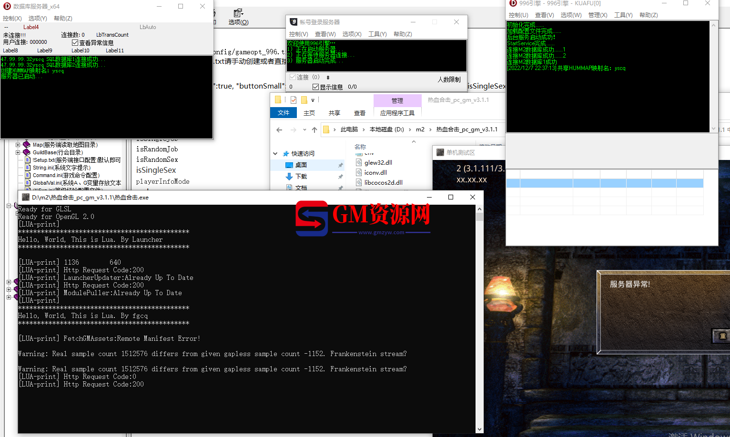The height and width of the screenshot is (437, 730).
Task: Select the 下载 download arrow icon
Action: 289,177
